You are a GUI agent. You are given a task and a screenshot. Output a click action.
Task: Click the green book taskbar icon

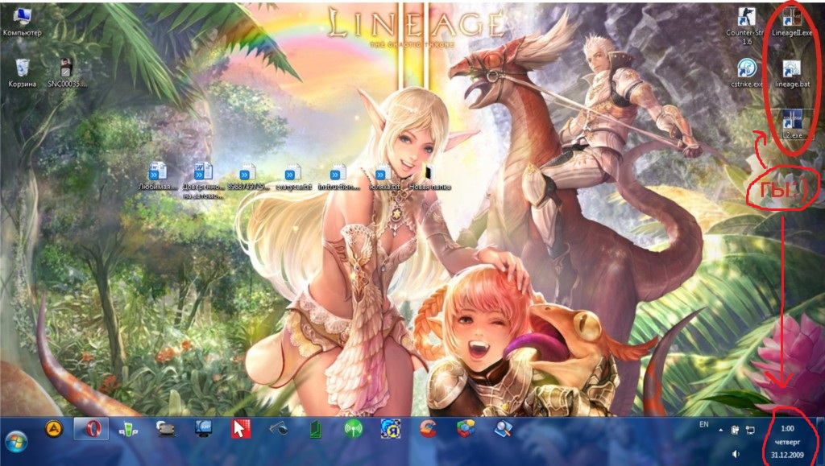tap(315, 429)
